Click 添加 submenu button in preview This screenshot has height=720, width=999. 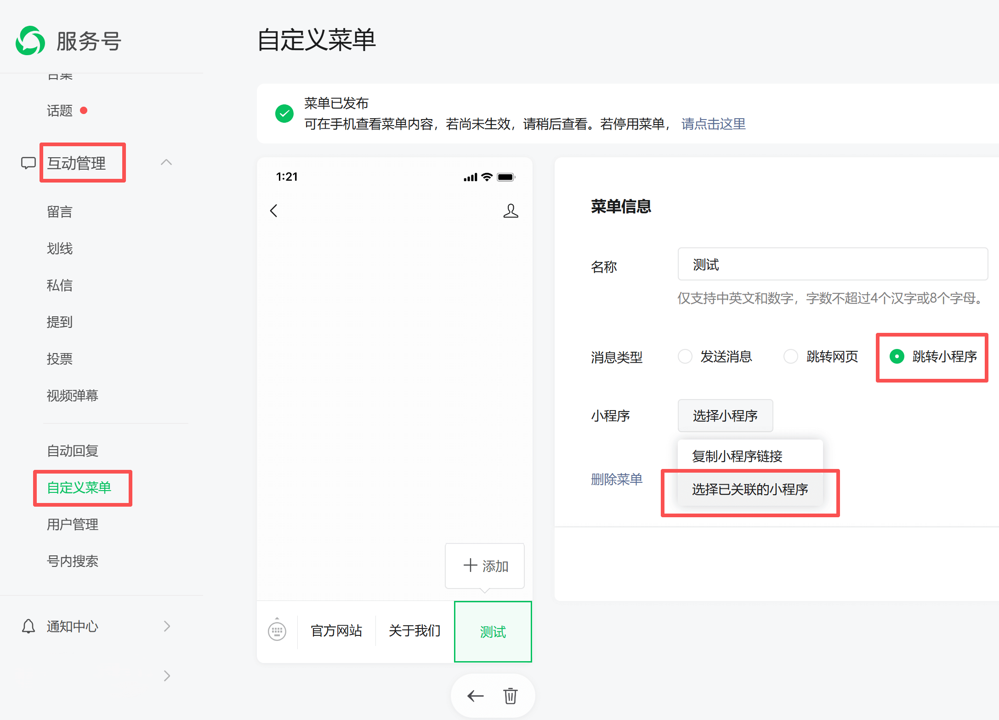485,566
